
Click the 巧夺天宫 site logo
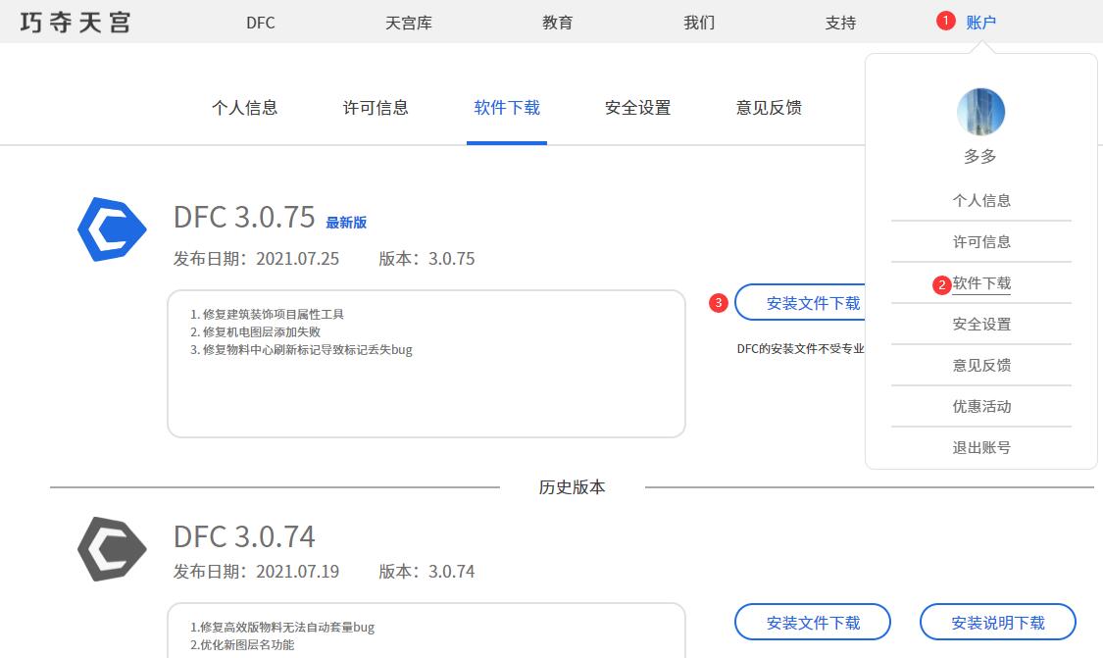point(75,23)
